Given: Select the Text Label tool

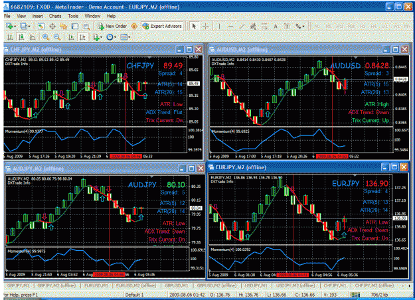Looking at the screenshot, I should pos(287,26).
